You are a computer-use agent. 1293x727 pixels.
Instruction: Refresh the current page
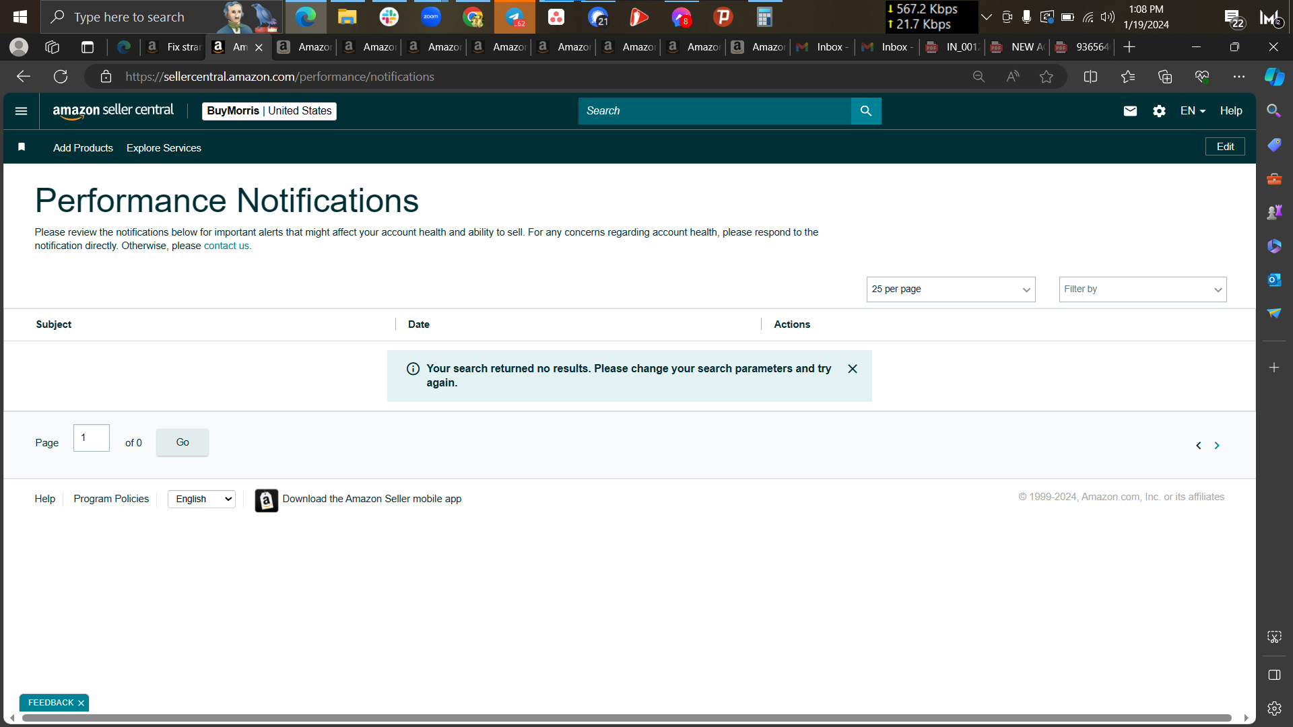(61, 77)
